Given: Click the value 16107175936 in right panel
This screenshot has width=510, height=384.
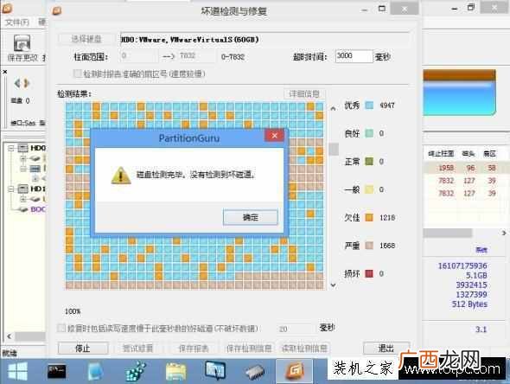Looking at the screenshot, I should (x=462, y=266).
